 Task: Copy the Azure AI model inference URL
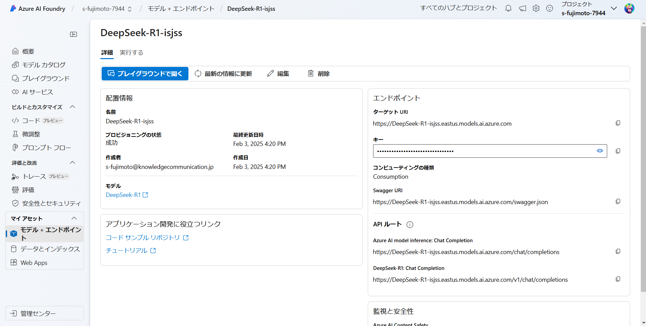coord(618,251)
